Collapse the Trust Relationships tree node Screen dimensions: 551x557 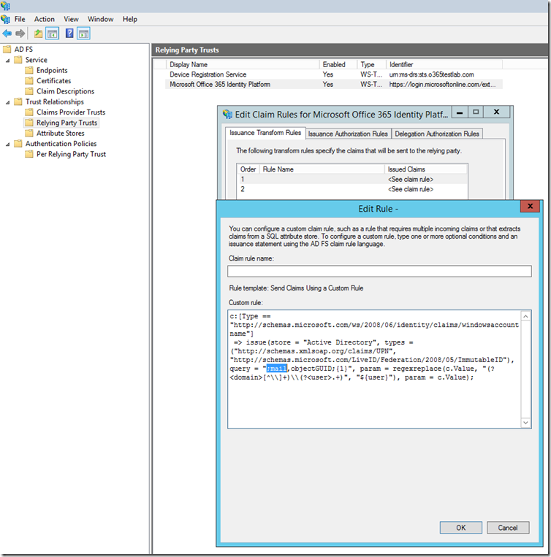(x=7, y=102)
